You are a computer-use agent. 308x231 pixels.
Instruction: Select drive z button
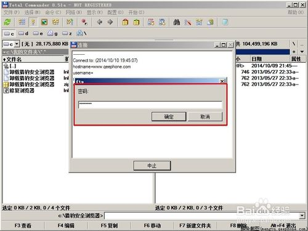67,33
